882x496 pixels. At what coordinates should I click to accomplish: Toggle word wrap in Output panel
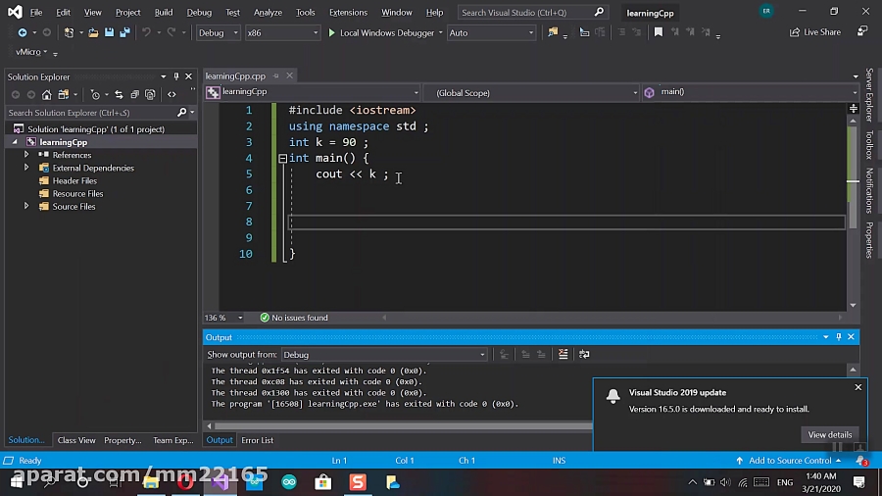pos(584,354)
